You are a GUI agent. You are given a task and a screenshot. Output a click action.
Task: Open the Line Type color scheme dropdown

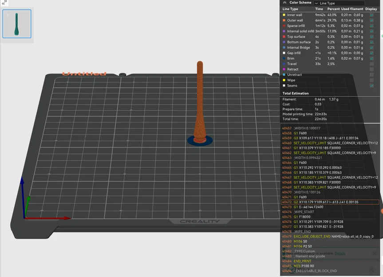point(339,3)
